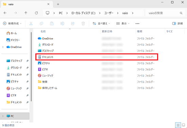Go back with the left arrow

click(5, 13)
